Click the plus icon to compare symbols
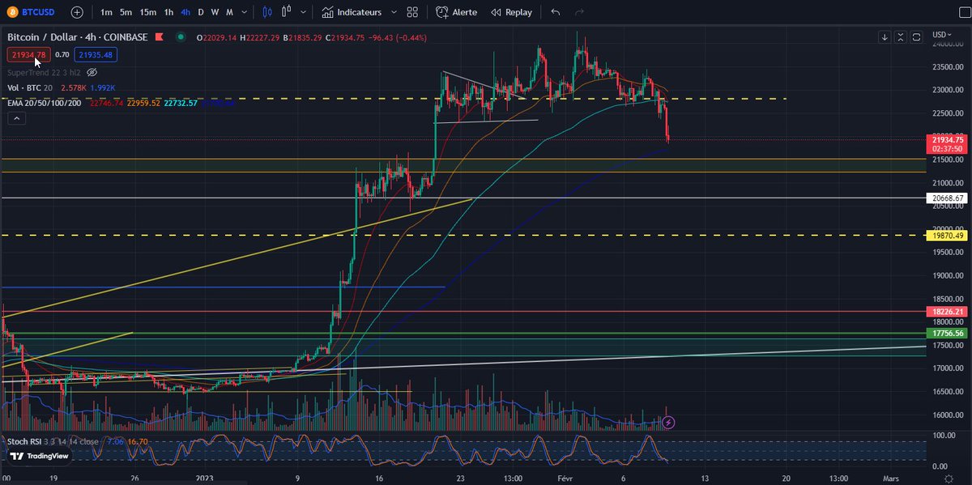Image resolution: width=972 pixels, height=485 pixels. (x=76, y=12)
